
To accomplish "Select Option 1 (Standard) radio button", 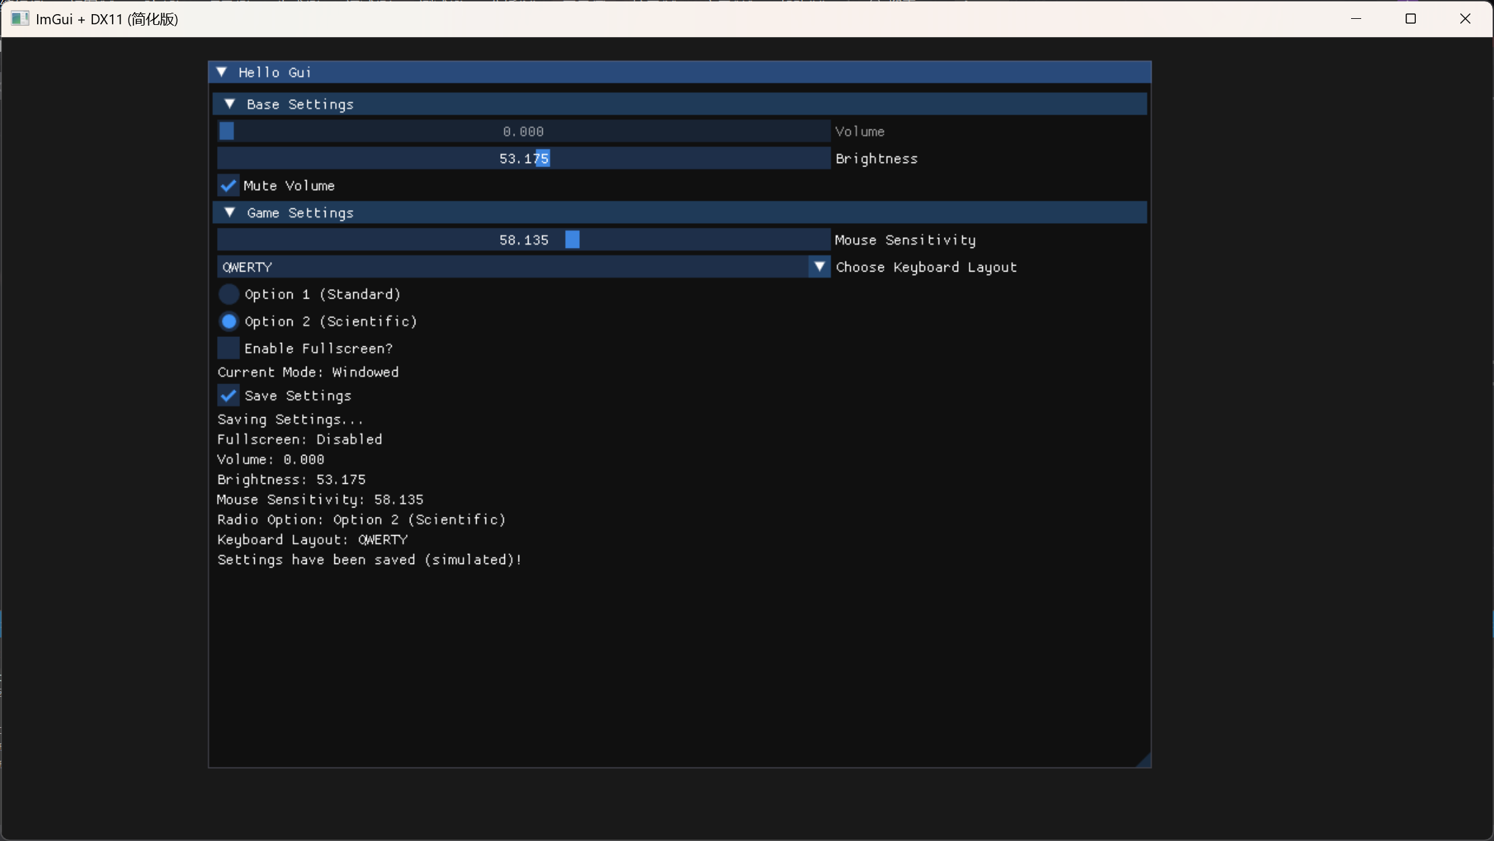I will click(x=228, y=294).
